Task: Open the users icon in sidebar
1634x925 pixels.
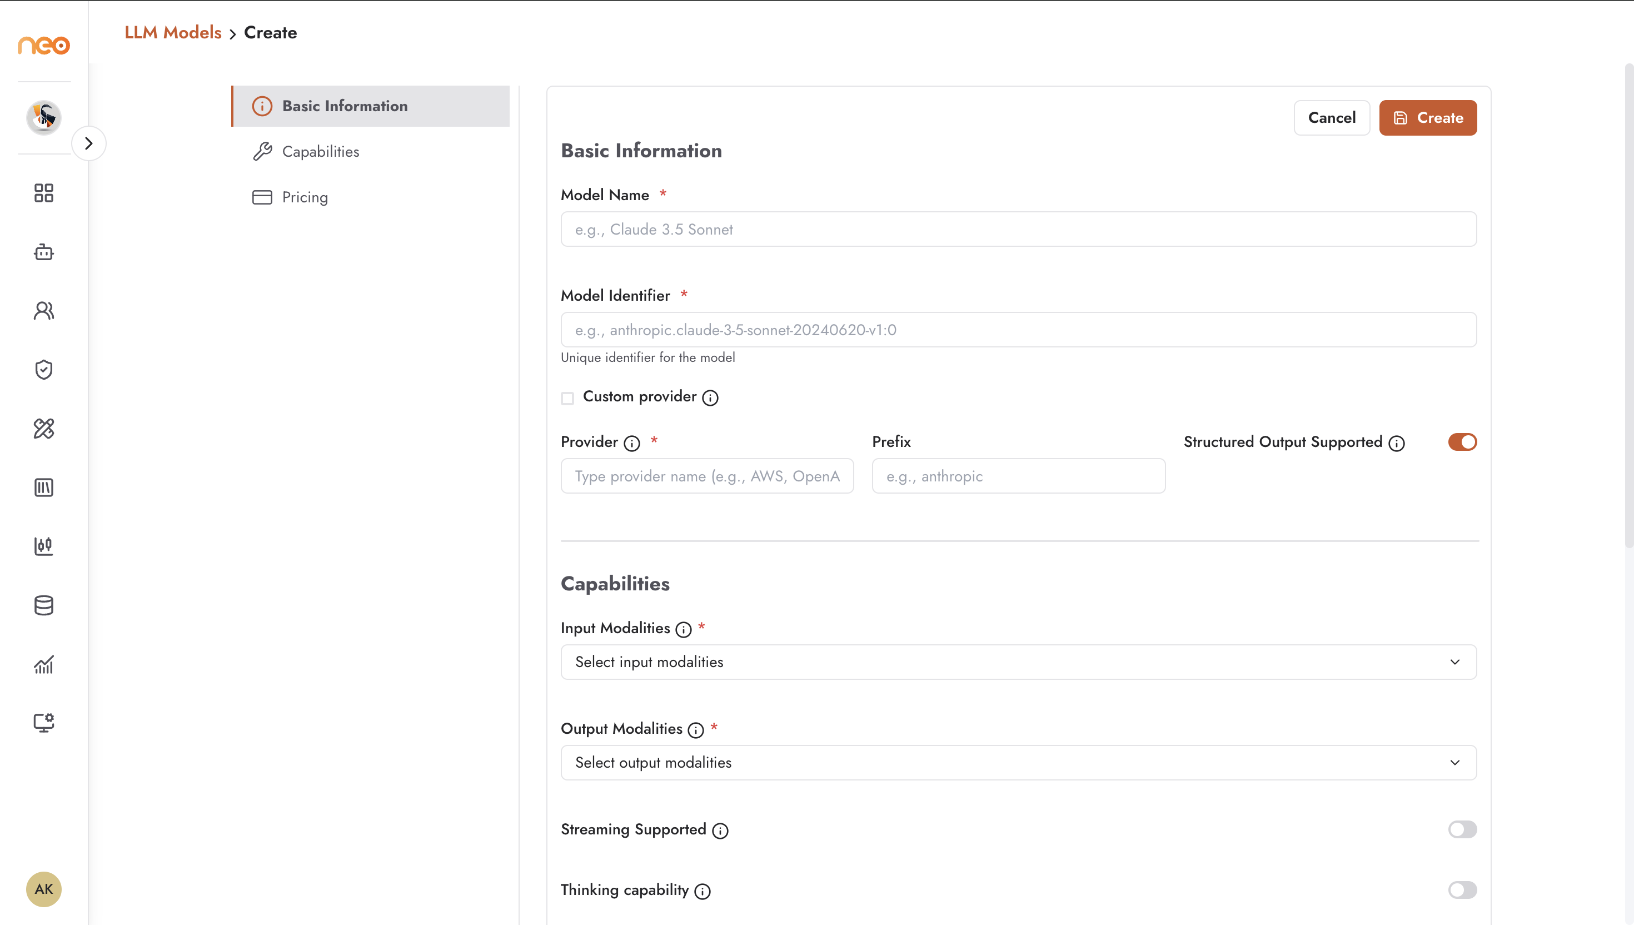Action: pyautogui.click(x=44, y=311)
